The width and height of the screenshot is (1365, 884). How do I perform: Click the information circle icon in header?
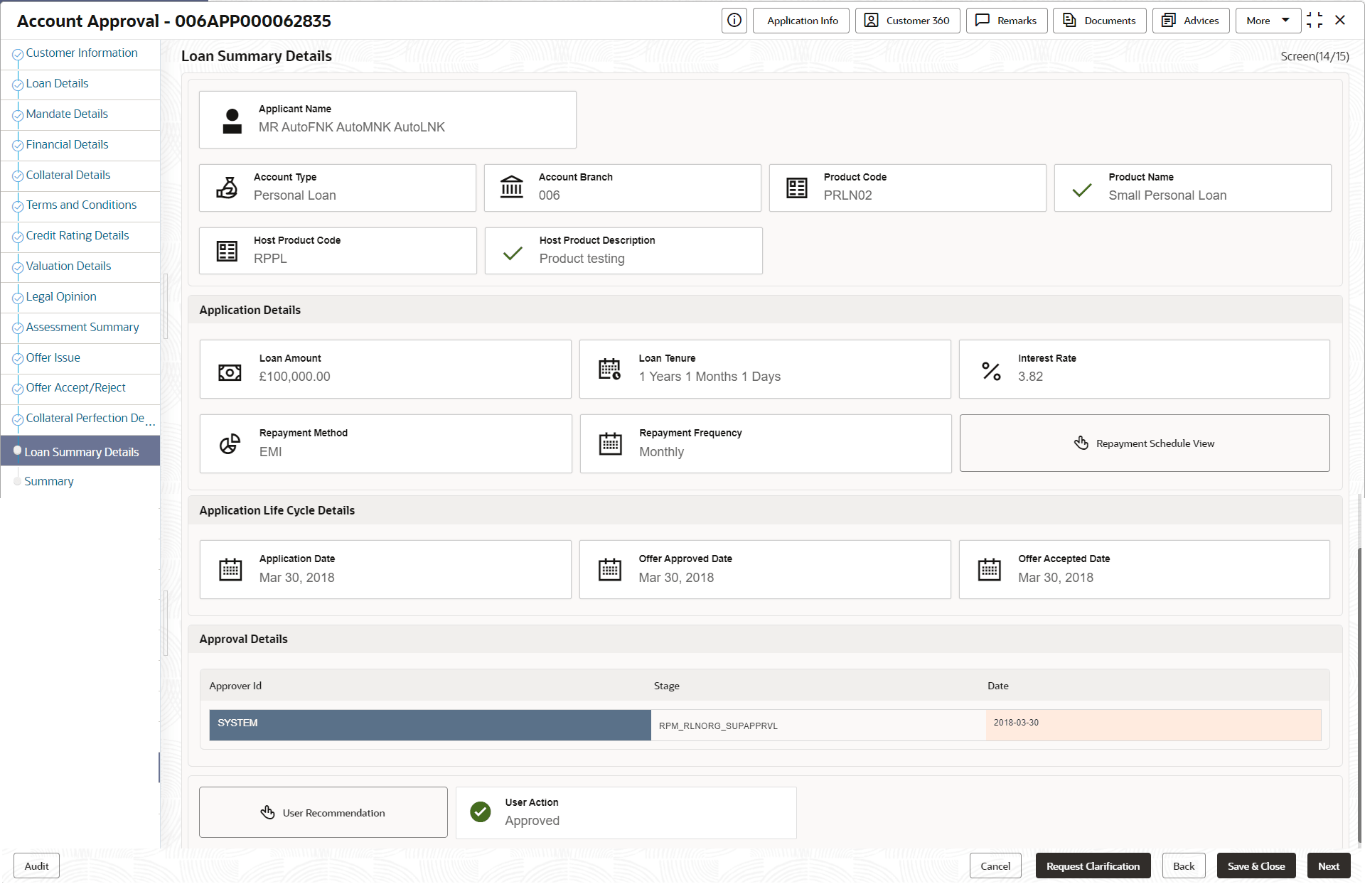734,21
